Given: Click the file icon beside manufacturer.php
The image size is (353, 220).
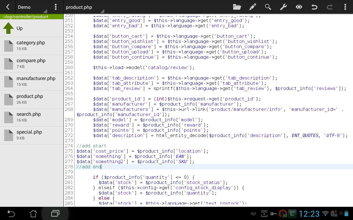Looking at the screenshot, I should point(9,82).
